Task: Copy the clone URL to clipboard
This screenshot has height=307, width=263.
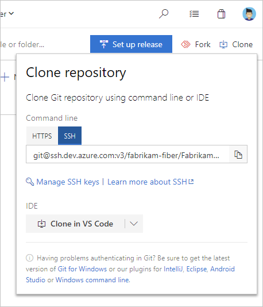Action: (x=238, y=155)
